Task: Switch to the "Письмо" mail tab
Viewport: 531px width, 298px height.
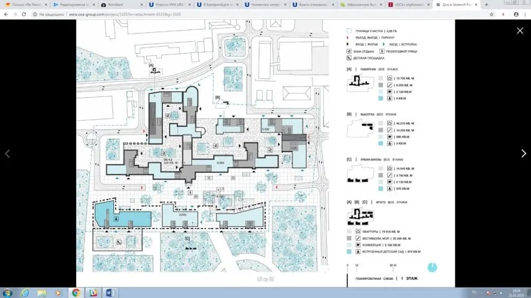Action: 24,4
